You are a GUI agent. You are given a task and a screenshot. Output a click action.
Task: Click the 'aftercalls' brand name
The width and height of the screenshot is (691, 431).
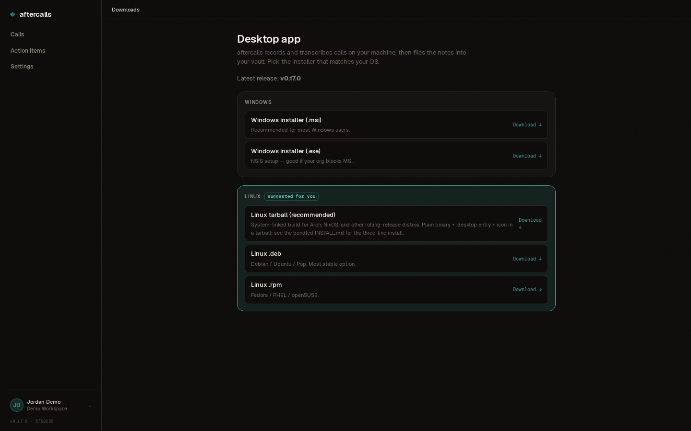click(x=36, y=14)
